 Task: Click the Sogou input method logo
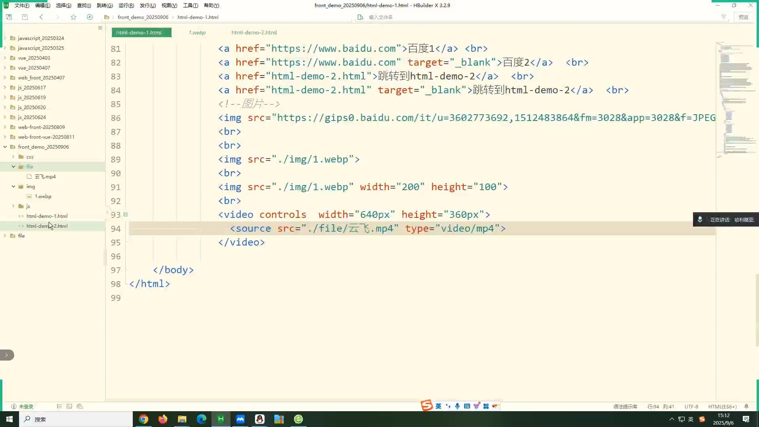427,405
